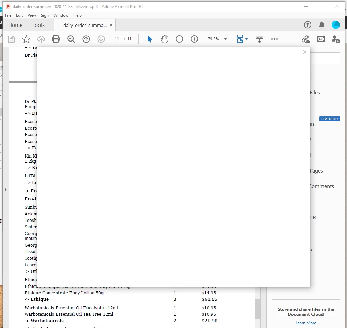Click the 79.3% zoom value field
Image resolution: width=347 pixels, height=328 pixels.
213,39
